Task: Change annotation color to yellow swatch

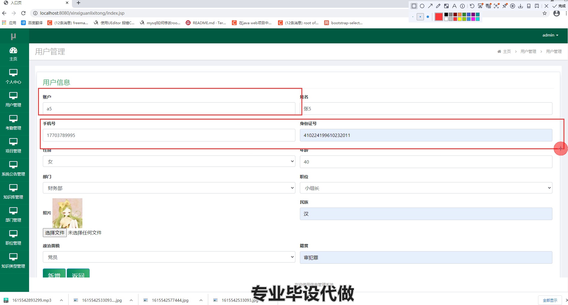Action: point(460,19)
